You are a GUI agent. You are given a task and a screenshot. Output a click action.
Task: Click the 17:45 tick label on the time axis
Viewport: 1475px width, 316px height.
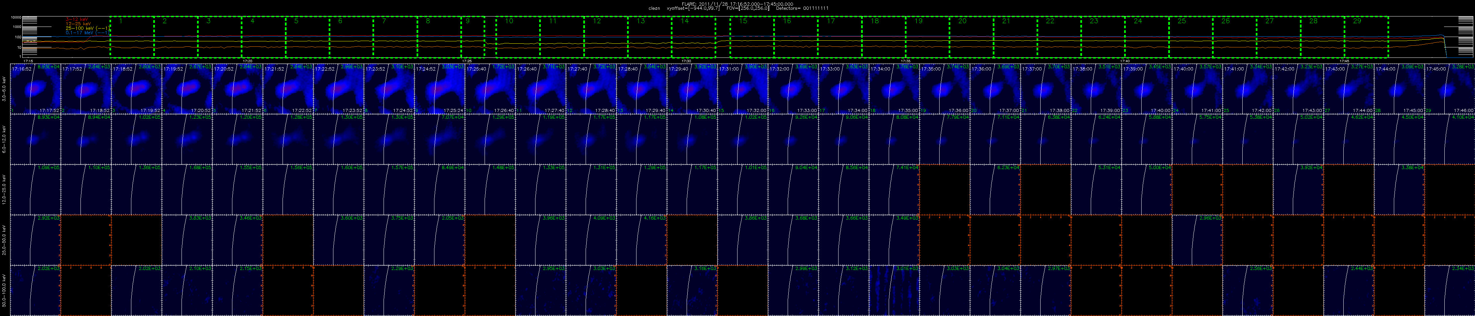[1344, 61]
